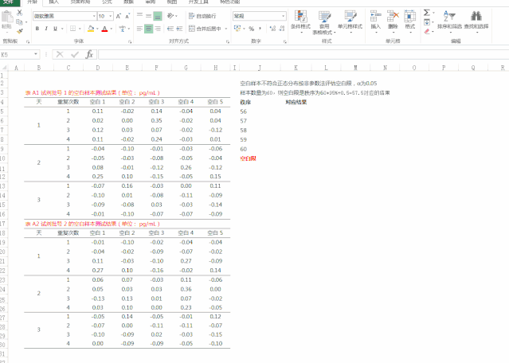
Task: Switch to the 插入 (Insert) ribbon tab
Action: click(54, 2)
